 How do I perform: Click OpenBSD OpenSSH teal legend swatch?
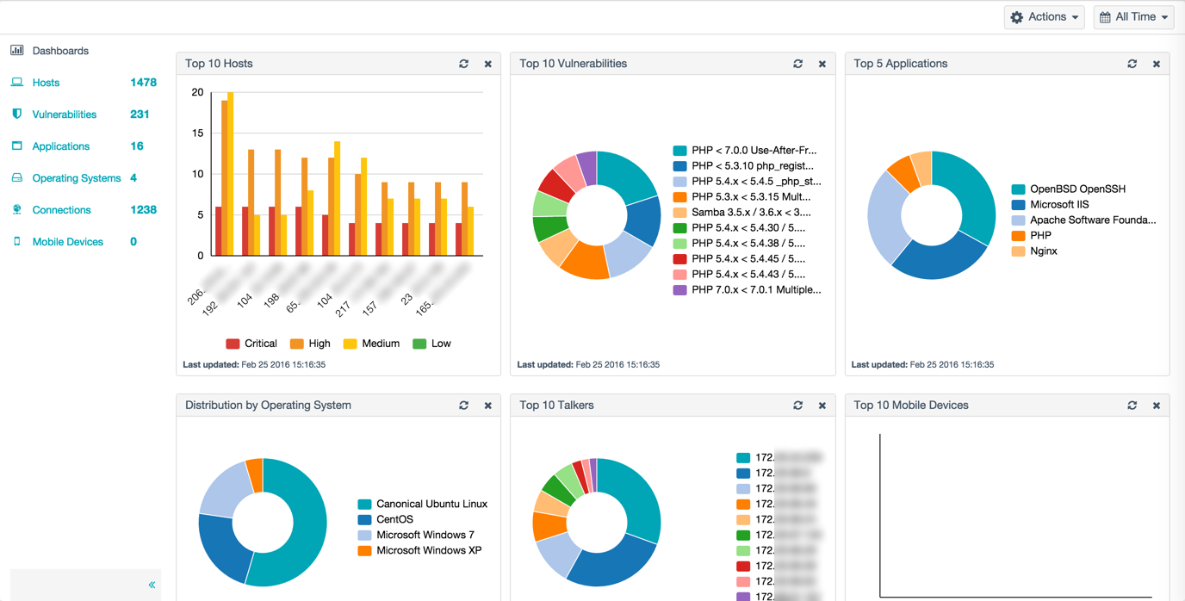1018,189
